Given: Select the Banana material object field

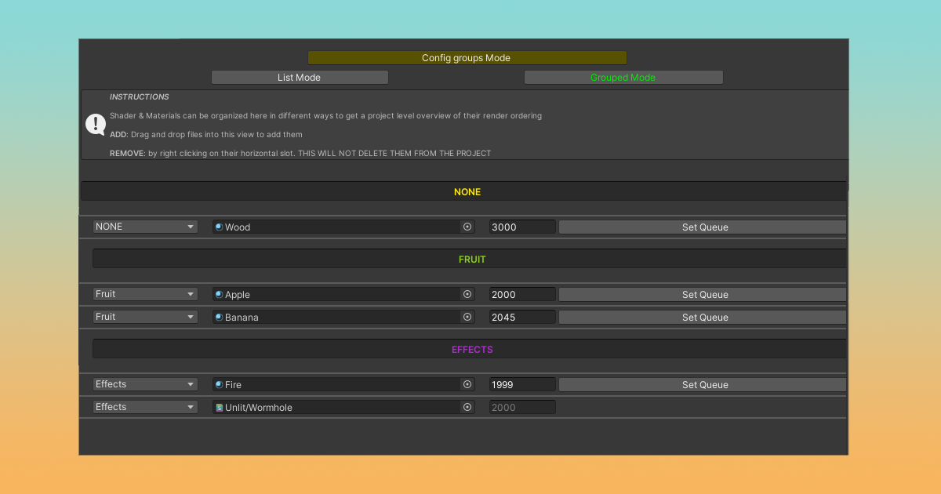Looking at the screenshot, I should [343, 317].
